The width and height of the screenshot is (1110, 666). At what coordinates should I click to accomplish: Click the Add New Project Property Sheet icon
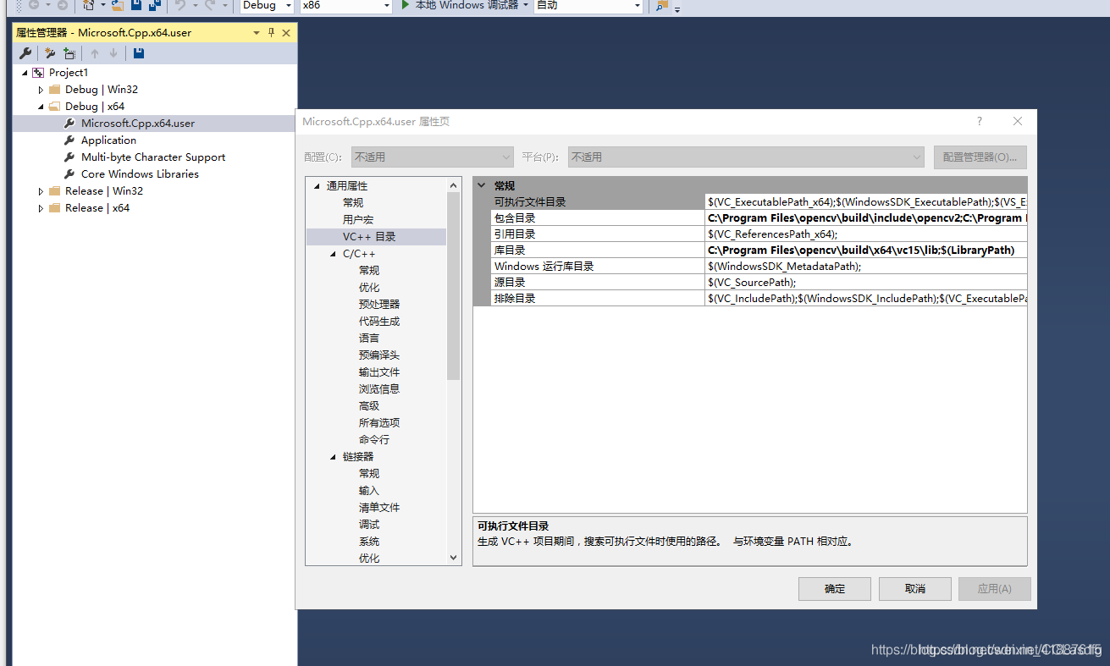point(50,53)
